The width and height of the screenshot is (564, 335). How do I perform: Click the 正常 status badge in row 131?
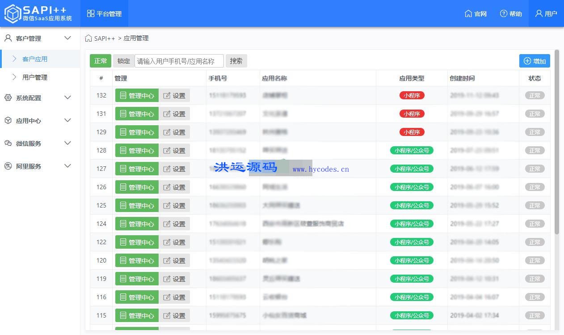coord(535,114)
